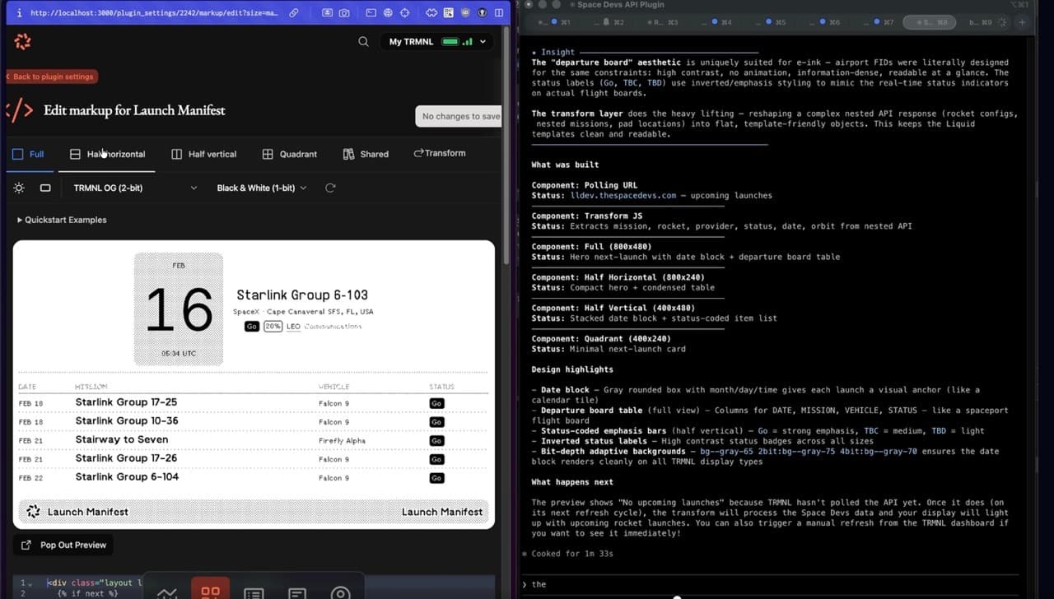
Task: Expand the Quickstart Examples section
Action: tap(63, 220)
